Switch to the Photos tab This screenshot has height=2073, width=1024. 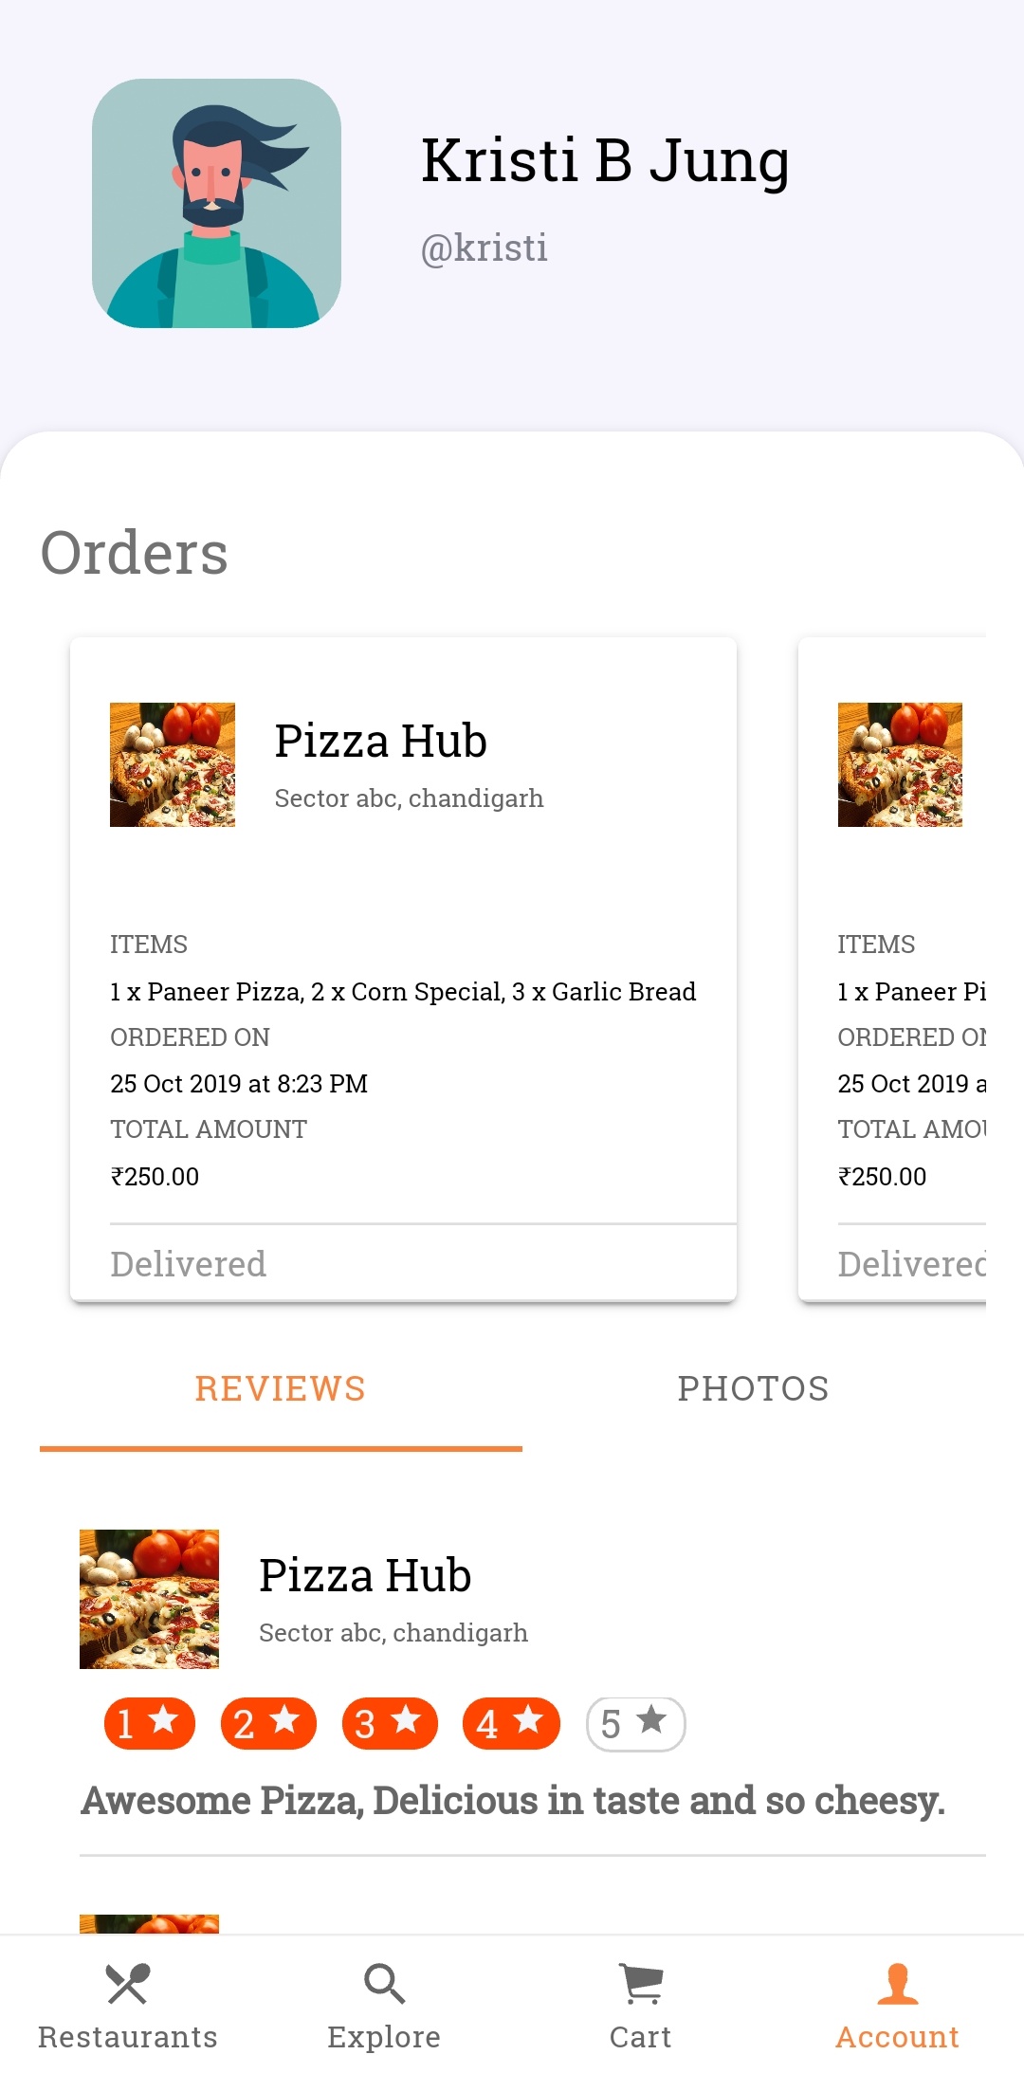[x=753, y=1389]
